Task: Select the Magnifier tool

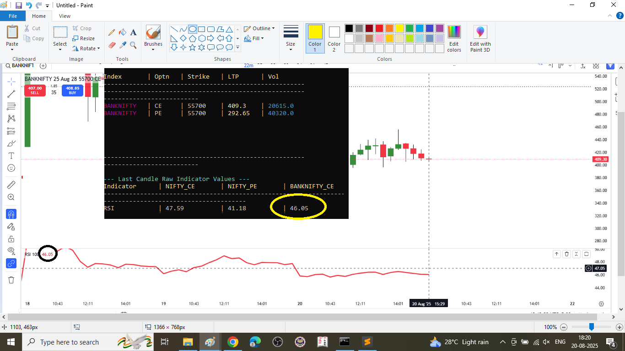Action: tap(134, 45)
